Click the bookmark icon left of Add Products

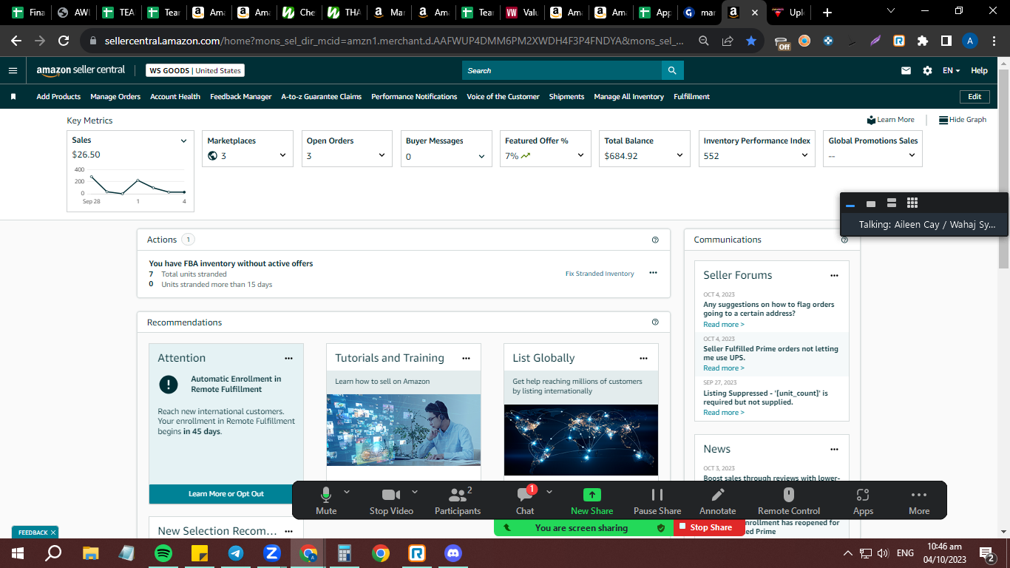(x=13, y=97)
